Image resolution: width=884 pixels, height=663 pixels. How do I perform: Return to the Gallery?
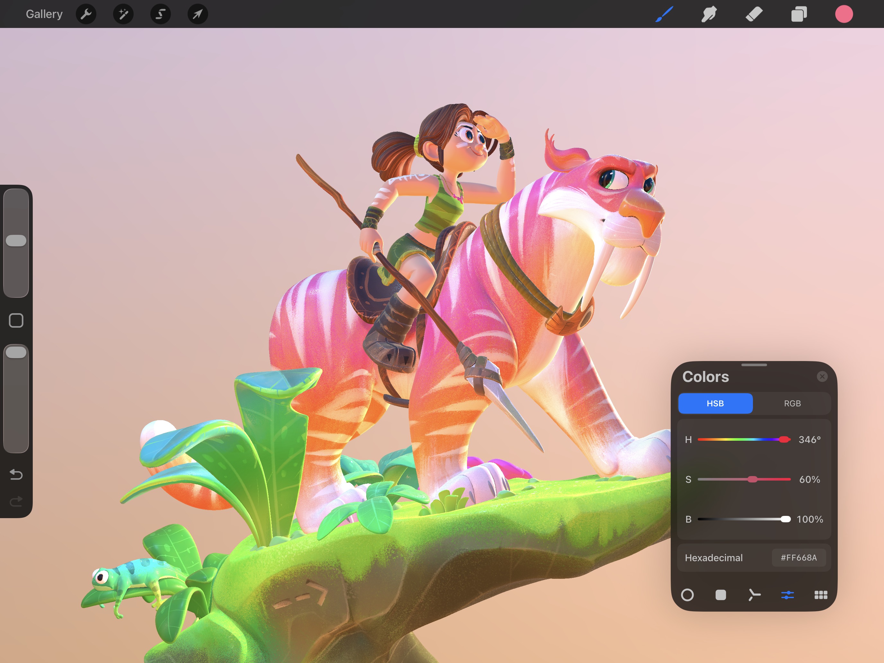[44, 14]
